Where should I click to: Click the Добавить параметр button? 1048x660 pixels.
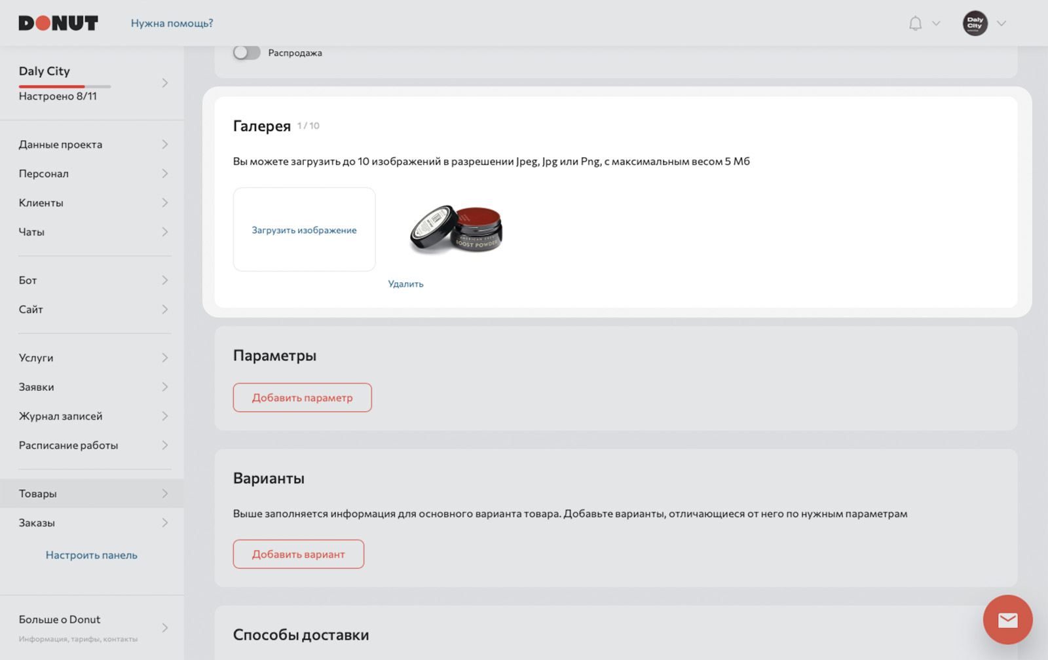[x=302, y=397]
